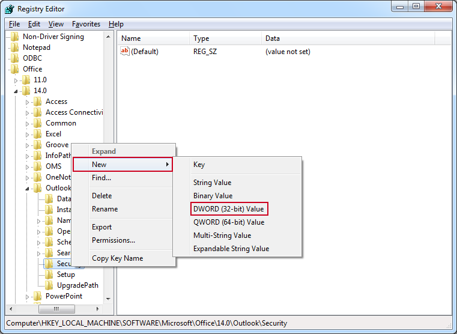Screen dimensions: 457x334
Task: Click the Access folder icon
Action: coord(37,102)
